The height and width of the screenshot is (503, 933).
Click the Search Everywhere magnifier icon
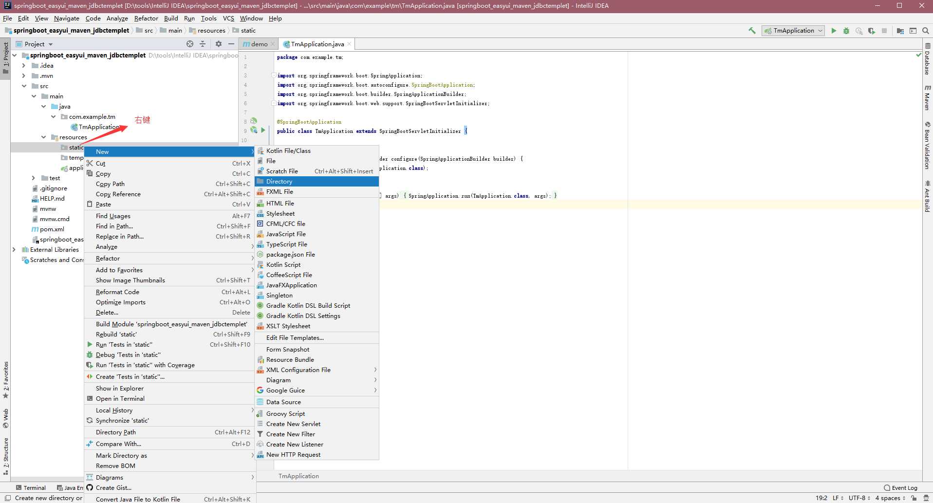[925, 31]
